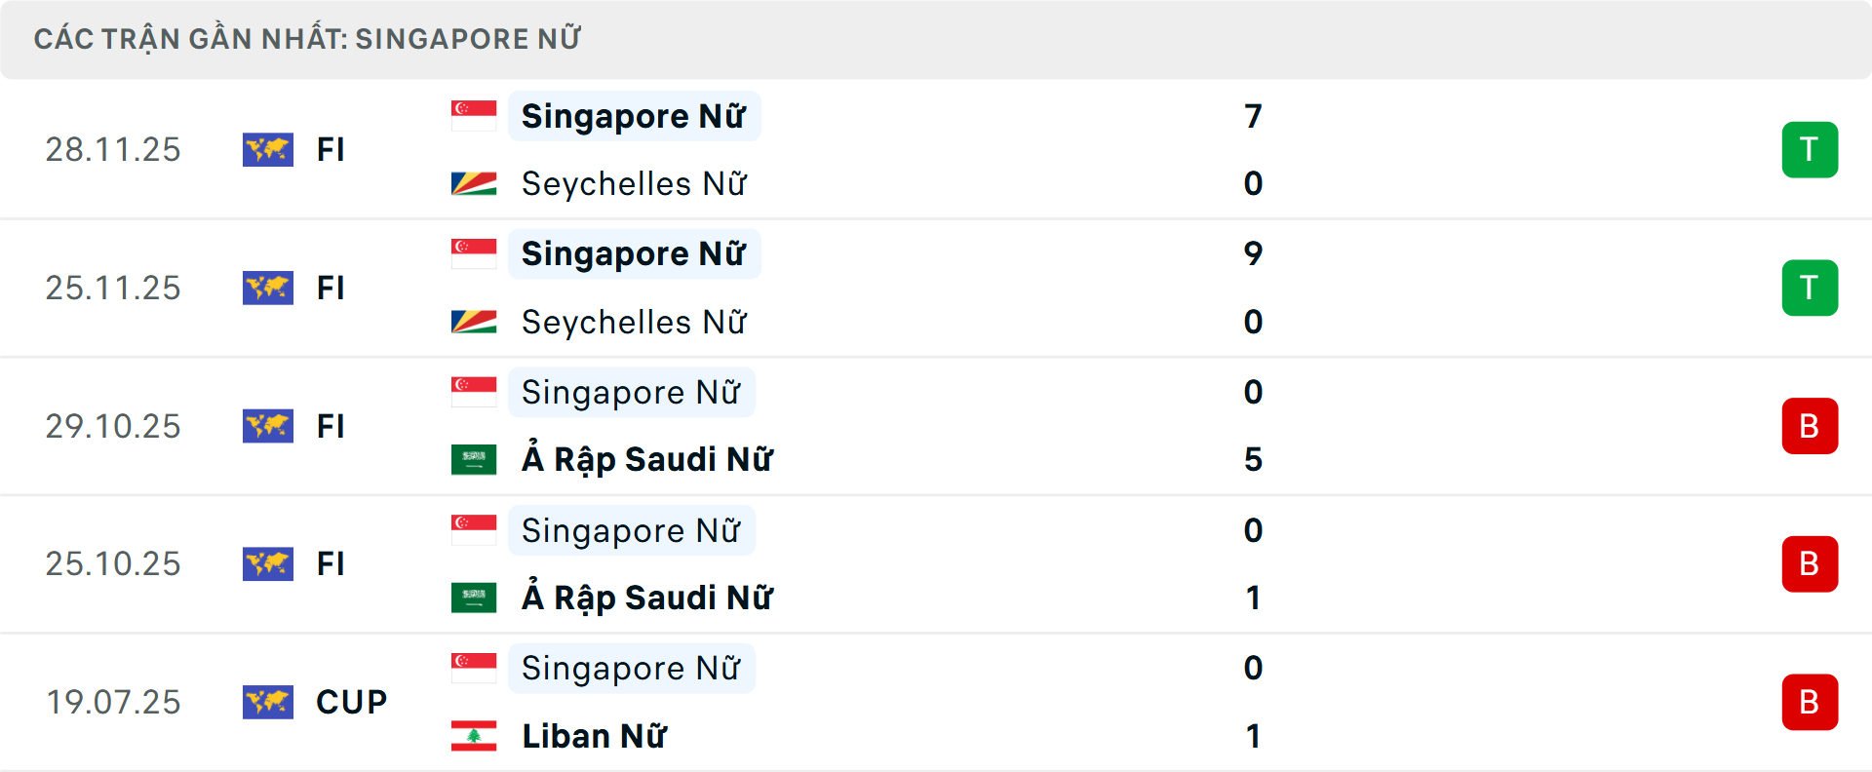The height and width of the screenshot is (772, 1872).
Task: Click the Saudi Arabia flag icon on 29.10.25 row
Action: 473,458
